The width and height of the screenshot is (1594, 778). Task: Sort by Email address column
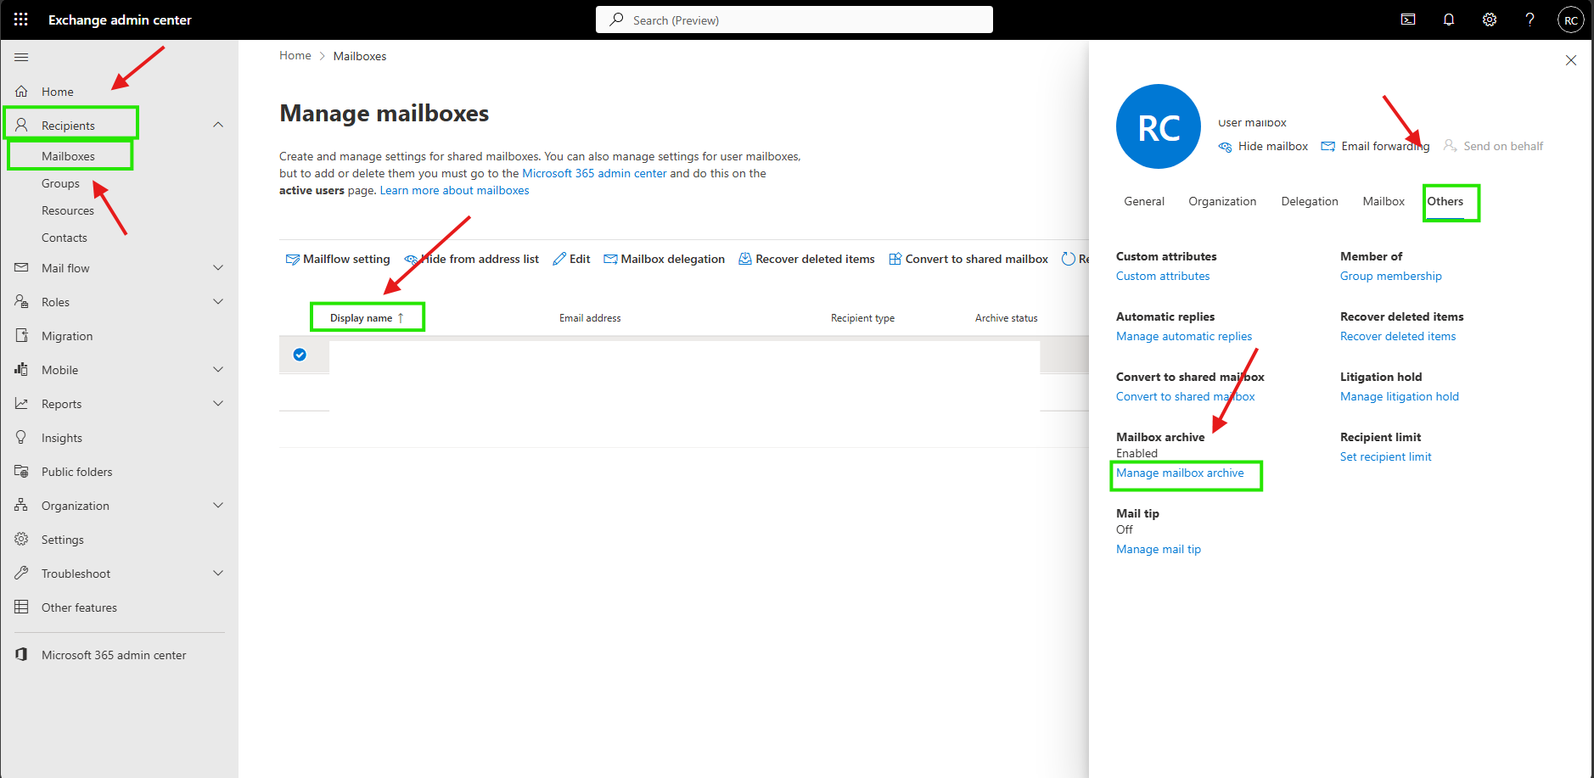590,318
